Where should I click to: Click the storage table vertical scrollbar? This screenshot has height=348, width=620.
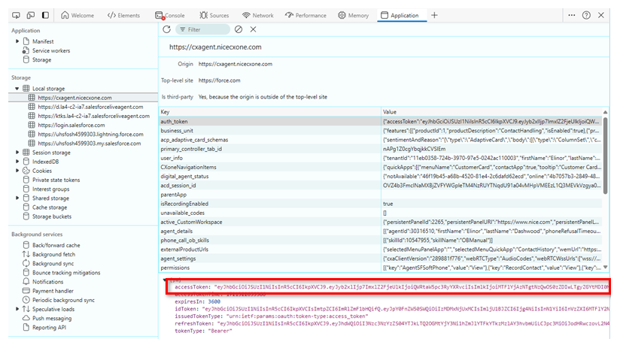coord(606,155)
